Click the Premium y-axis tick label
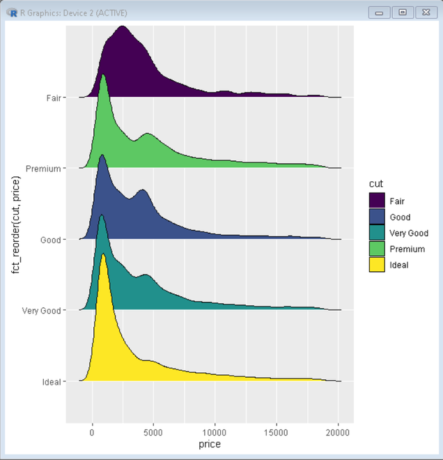 pyautogui.click(x=43, y=169)
